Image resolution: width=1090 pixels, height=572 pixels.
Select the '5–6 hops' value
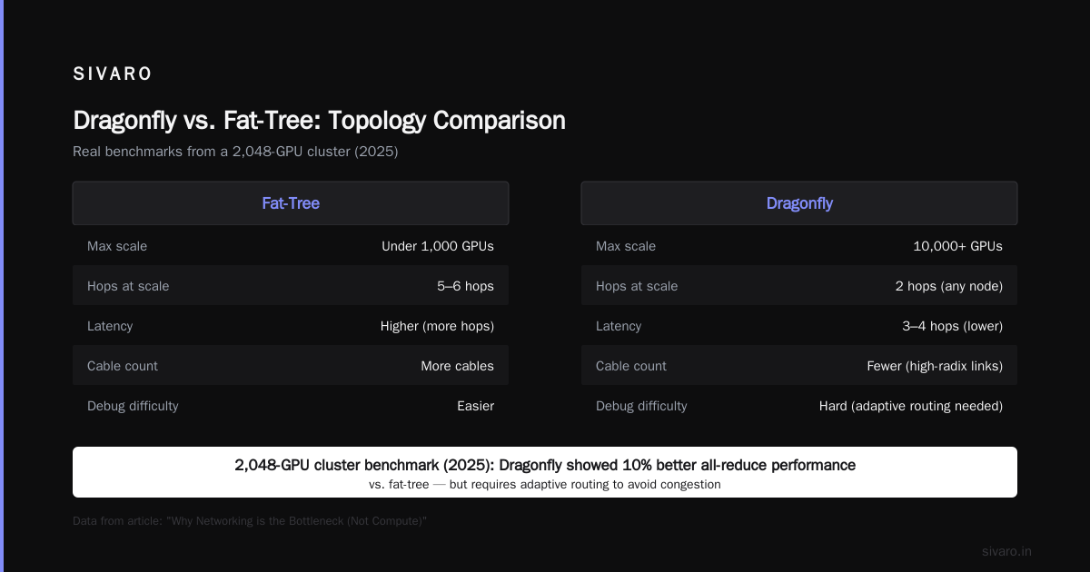point(465,286)
